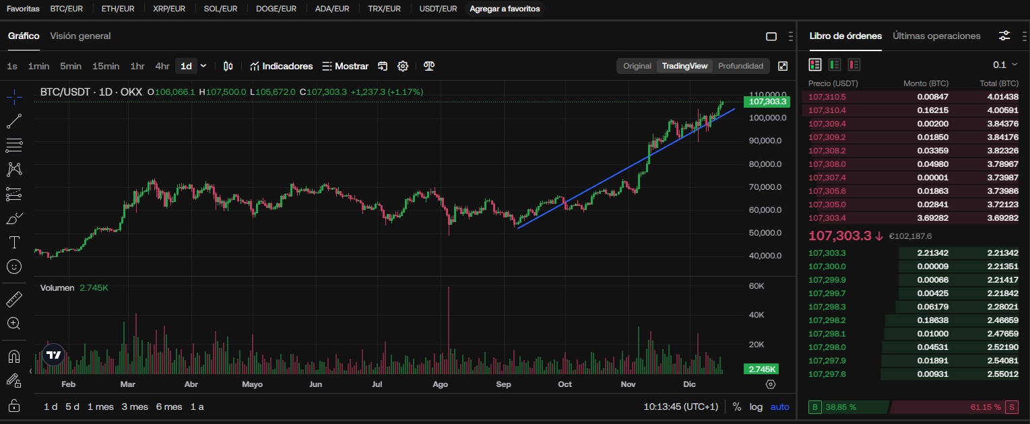Image resolution: width=1030 pixels, height=424 pixels.
Task: Click the buy/sell ratio bar
Action: tap(909, 407)
